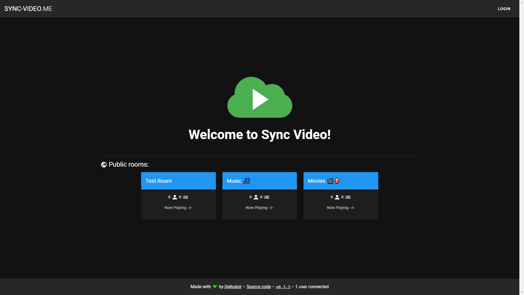The image size is (524, 295).
Task: Click the user count icon in Movies room
Action: (337, 197)
